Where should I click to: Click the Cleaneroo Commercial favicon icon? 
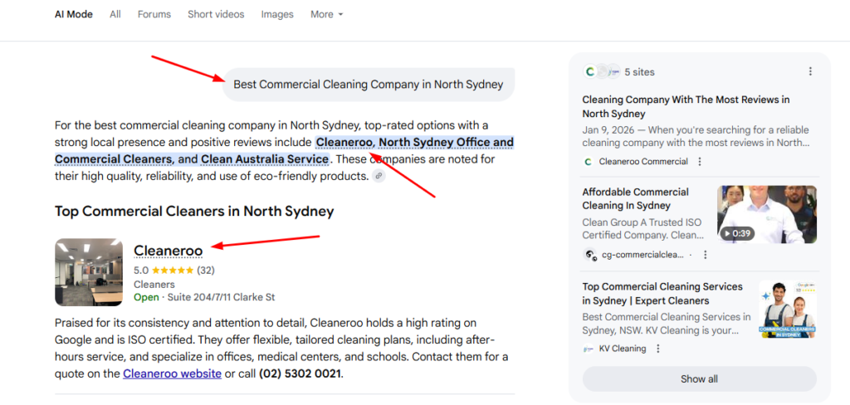coord(589,162)
